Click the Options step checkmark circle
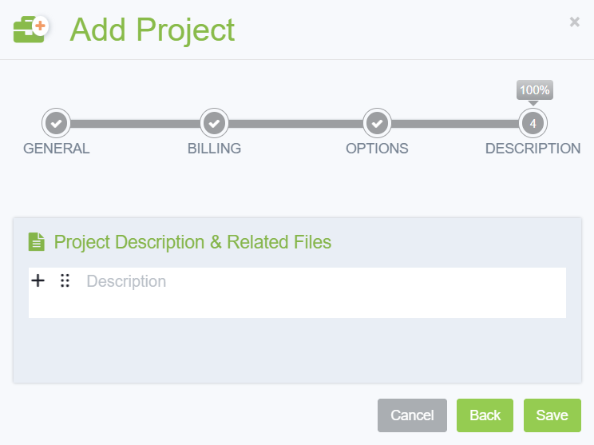This screenshot has height=445, width=594. click(377, 123)
